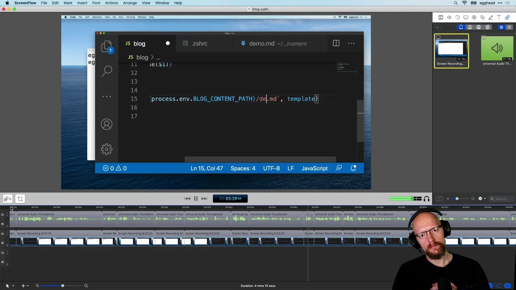This screenshot has width=516, height=290.
Task: Open the Mark menu
Action: pos(68,3)
